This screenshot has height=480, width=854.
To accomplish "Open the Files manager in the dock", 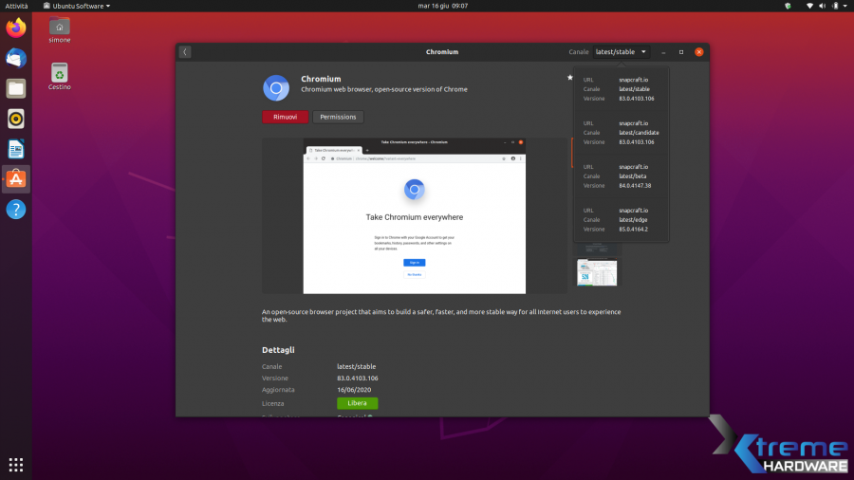I will tap(16, 88).
